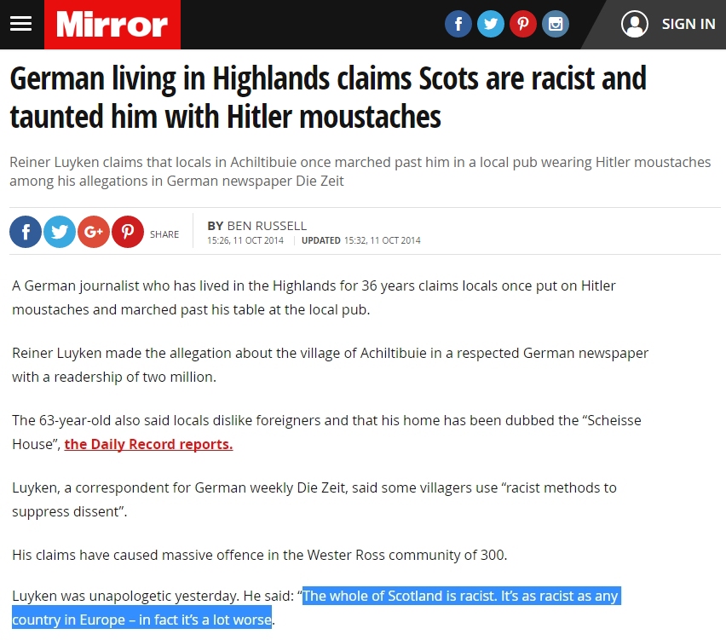Open the hamburger navigation menu

(x=20, y=24)
